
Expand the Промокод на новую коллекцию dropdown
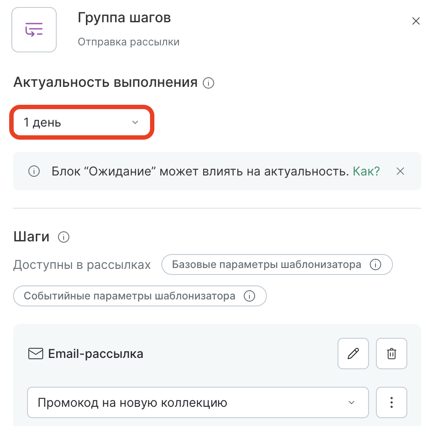pyautogui.click(x=198, y=402)
